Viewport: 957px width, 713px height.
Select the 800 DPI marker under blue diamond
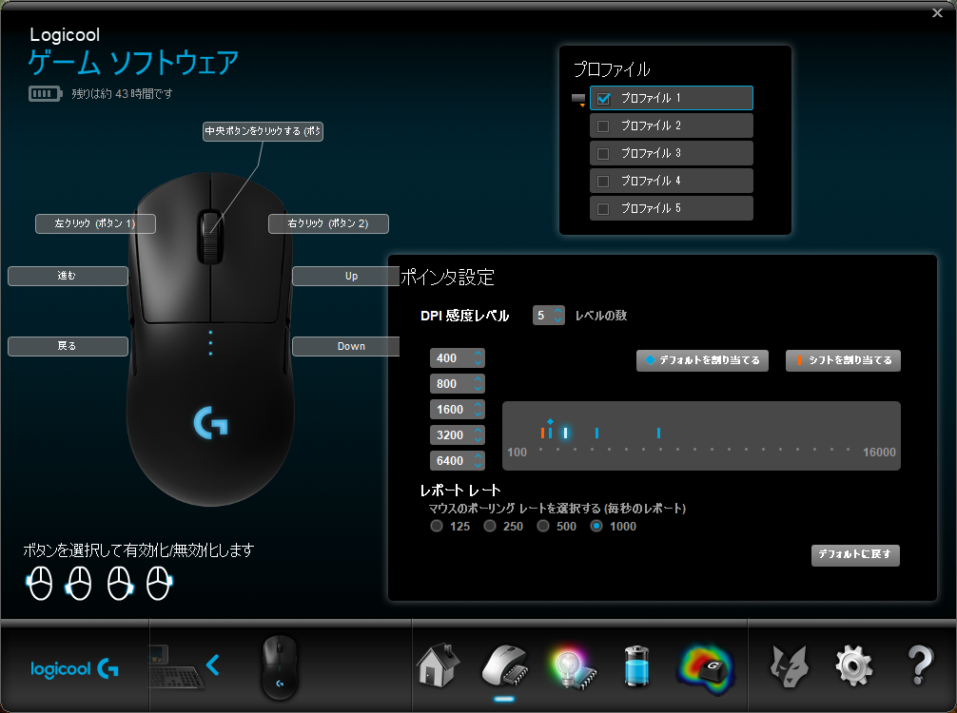click(x=551, y=434)
